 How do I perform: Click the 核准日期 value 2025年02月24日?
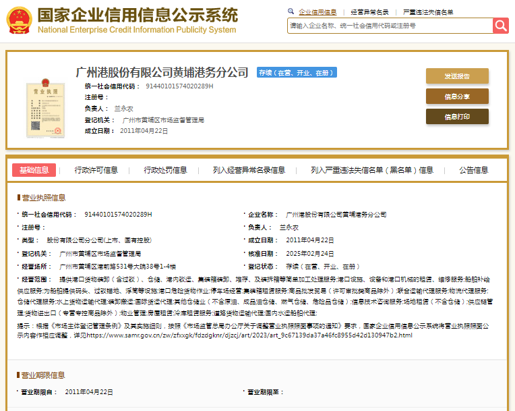tap(309, 254)
